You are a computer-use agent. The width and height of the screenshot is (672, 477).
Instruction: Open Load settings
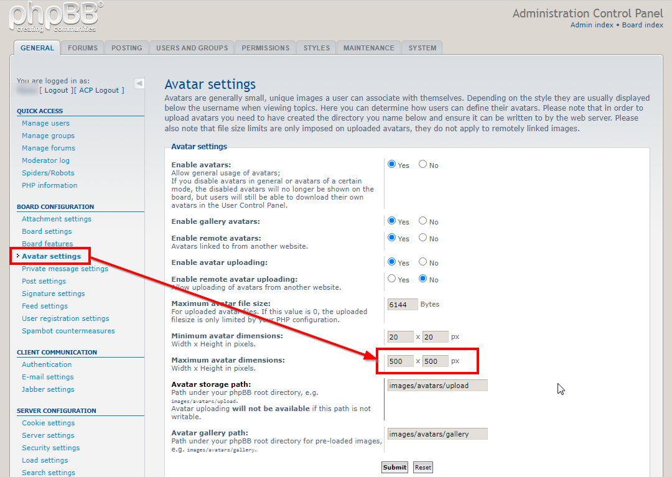pyautogui.click(x=45, y=460)
